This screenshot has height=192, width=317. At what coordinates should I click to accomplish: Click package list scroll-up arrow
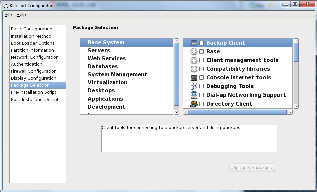296,41
